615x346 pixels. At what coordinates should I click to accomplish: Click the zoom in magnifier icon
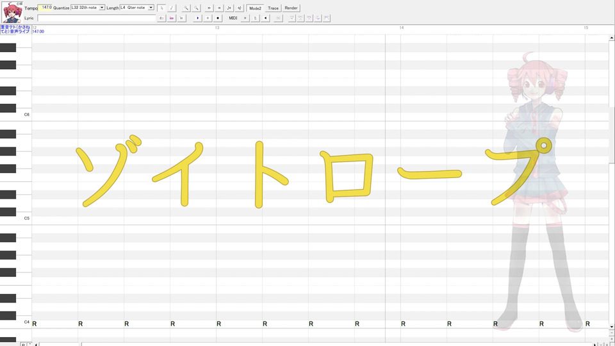186,8
